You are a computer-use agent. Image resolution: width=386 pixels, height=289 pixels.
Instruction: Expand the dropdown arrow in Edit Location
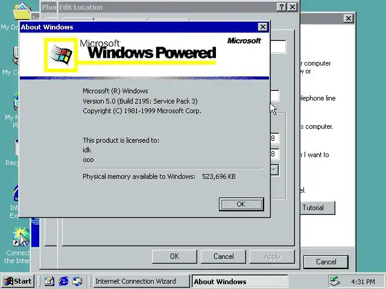(274, 170)
